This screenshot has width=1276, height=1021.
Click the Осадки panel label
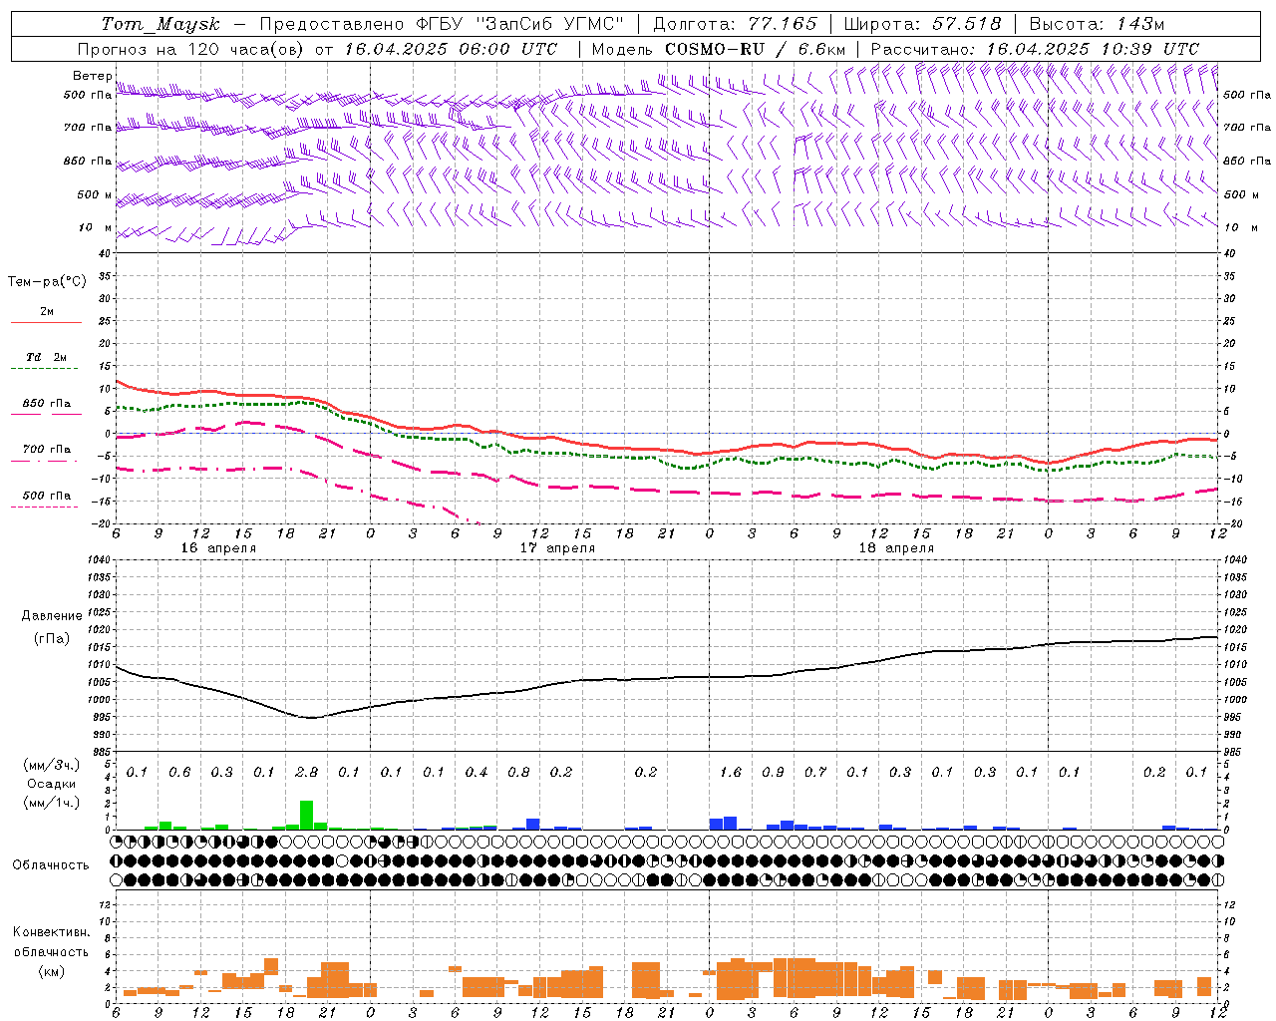52,784
